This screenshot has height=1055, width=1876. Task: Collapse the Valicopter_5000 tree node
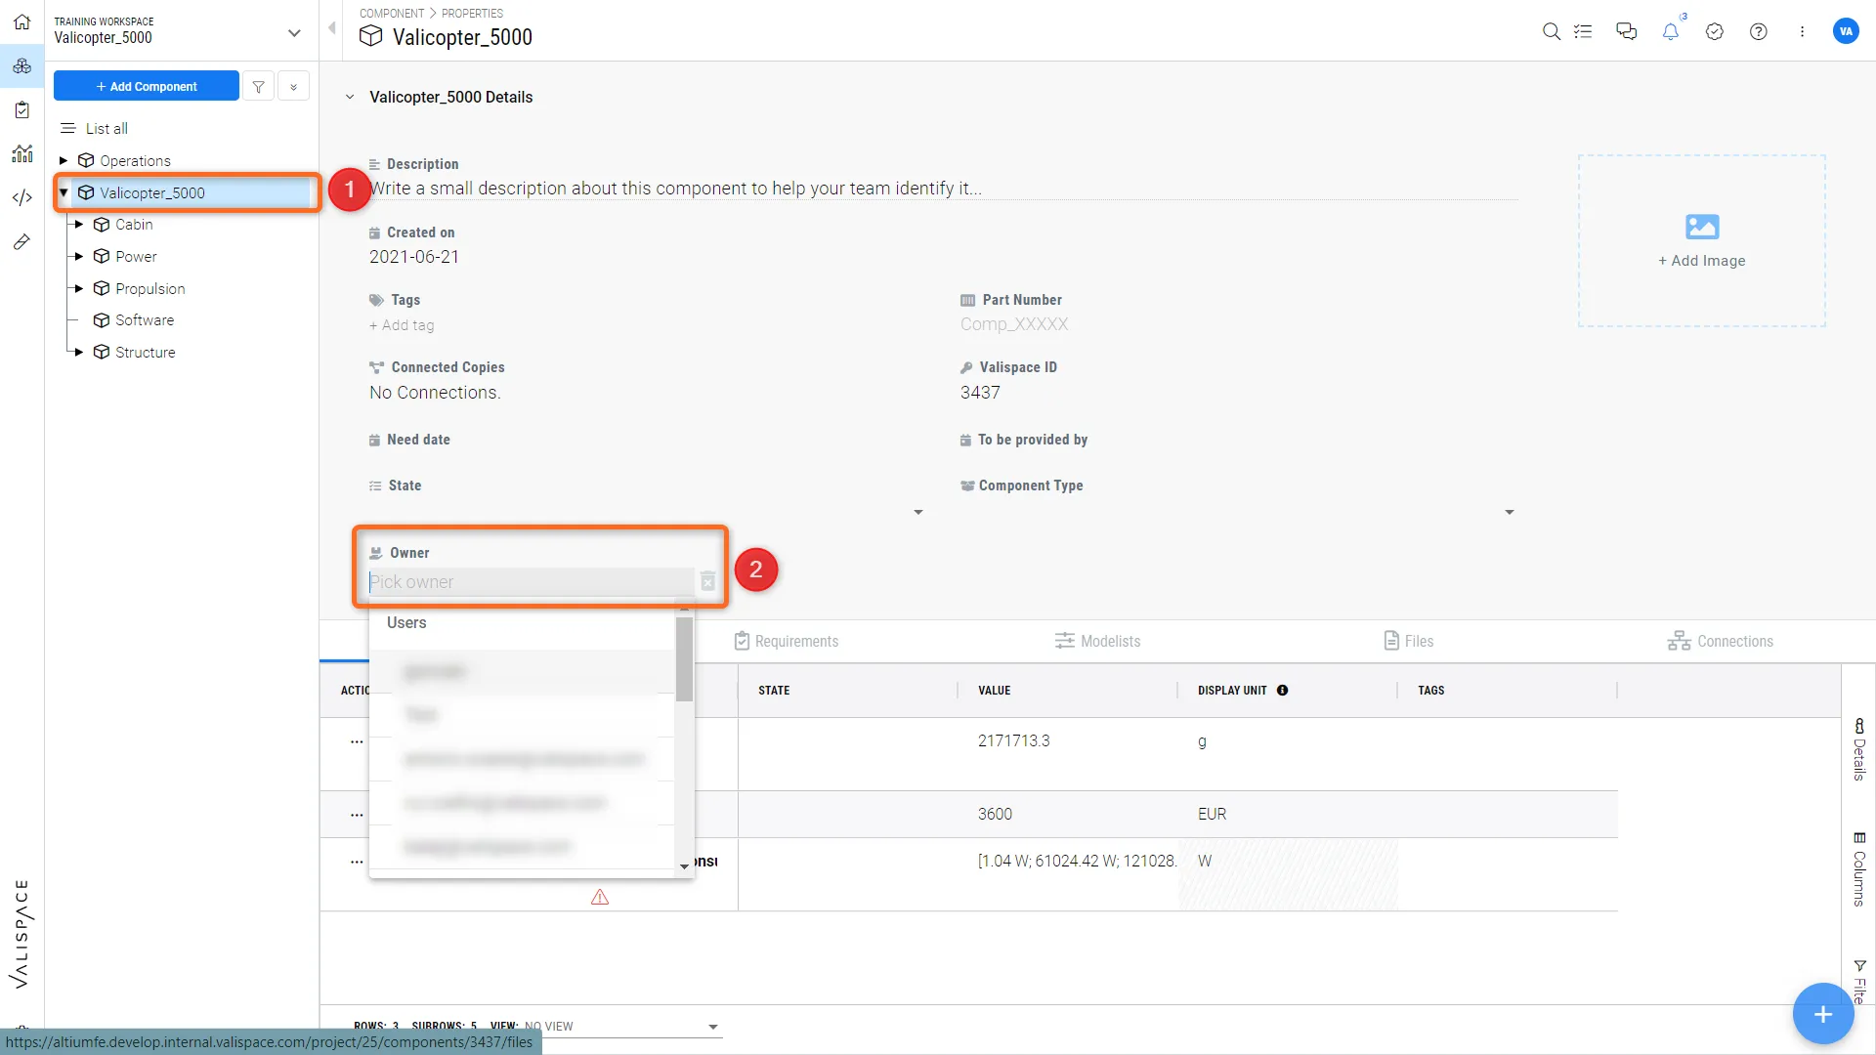(64, 192)
